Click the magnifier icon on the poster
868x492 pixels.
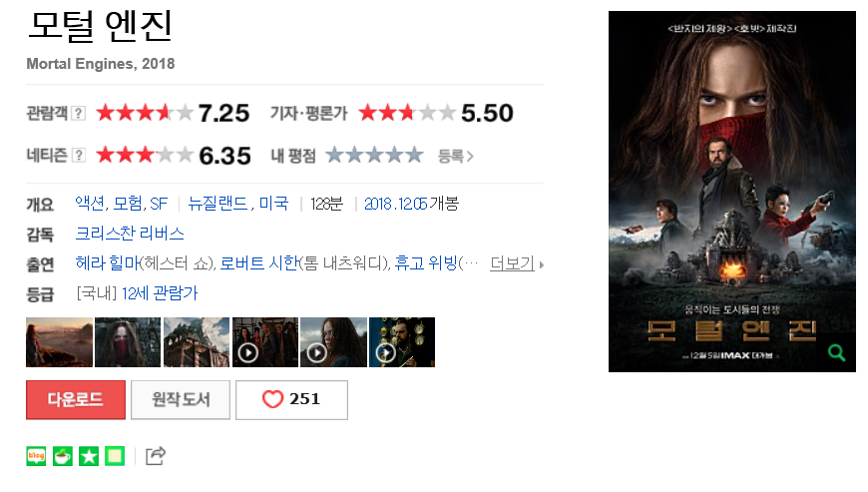[x=836, y=352]
